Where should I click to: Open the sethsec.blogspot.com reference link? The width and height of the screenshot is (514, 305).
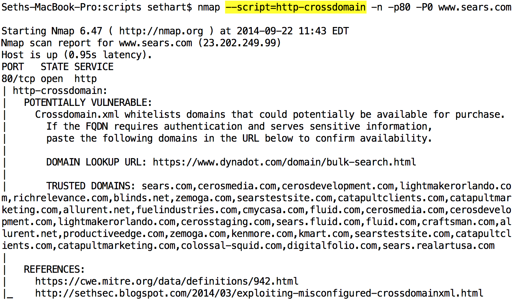coord(259,293)
